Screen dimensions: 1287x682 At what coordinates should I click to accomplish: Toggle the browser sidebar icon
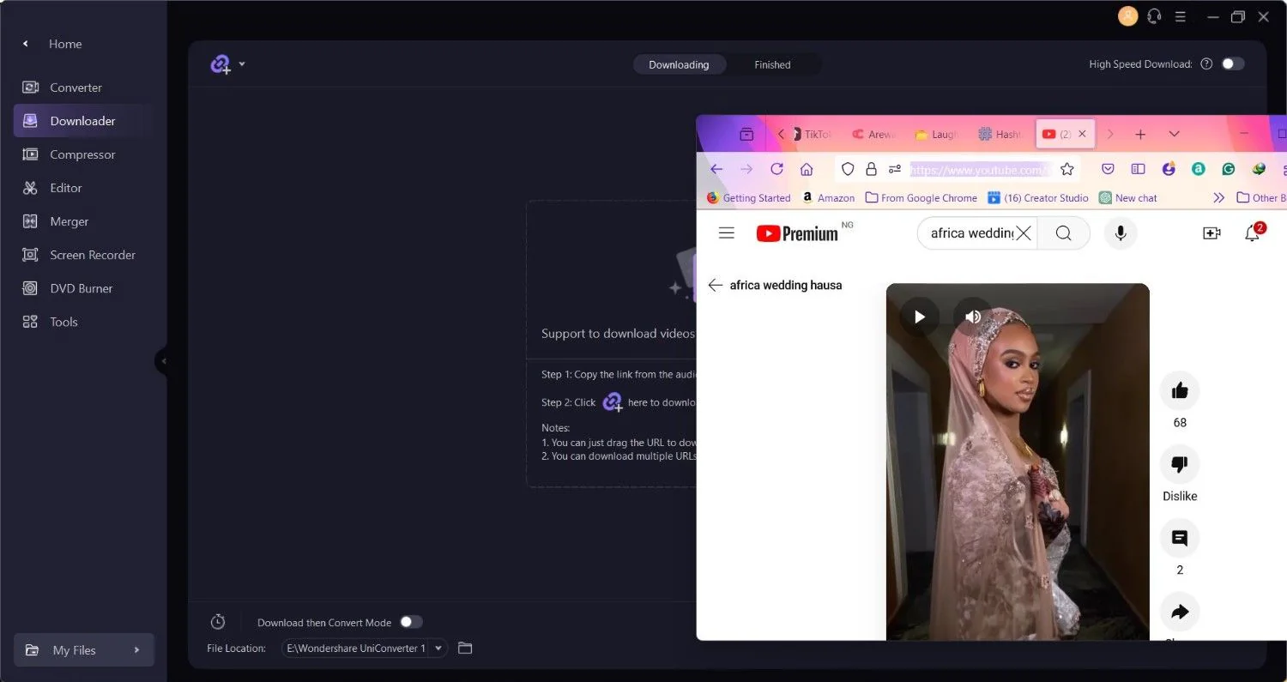(x=1138, y=169)
